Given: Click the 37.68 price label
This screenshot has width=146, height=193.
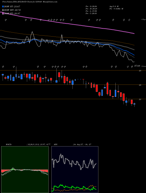Looking at the screenshot, I should 137,66.
